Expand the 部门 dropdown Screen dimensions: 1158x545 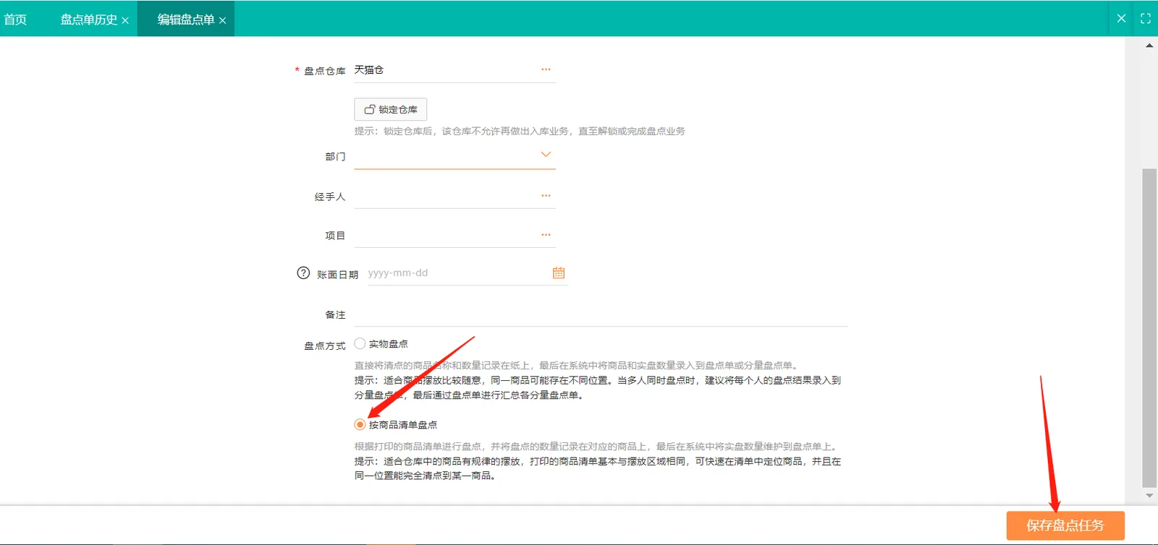(x=546, y=154)
